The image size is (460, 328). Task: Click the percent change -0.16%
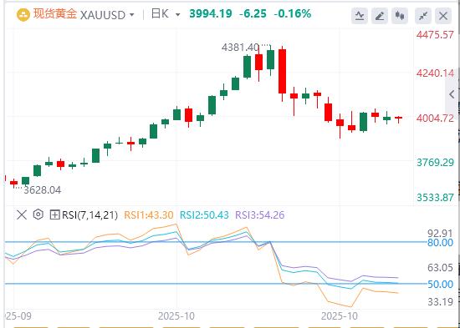(x=293, y=13)
